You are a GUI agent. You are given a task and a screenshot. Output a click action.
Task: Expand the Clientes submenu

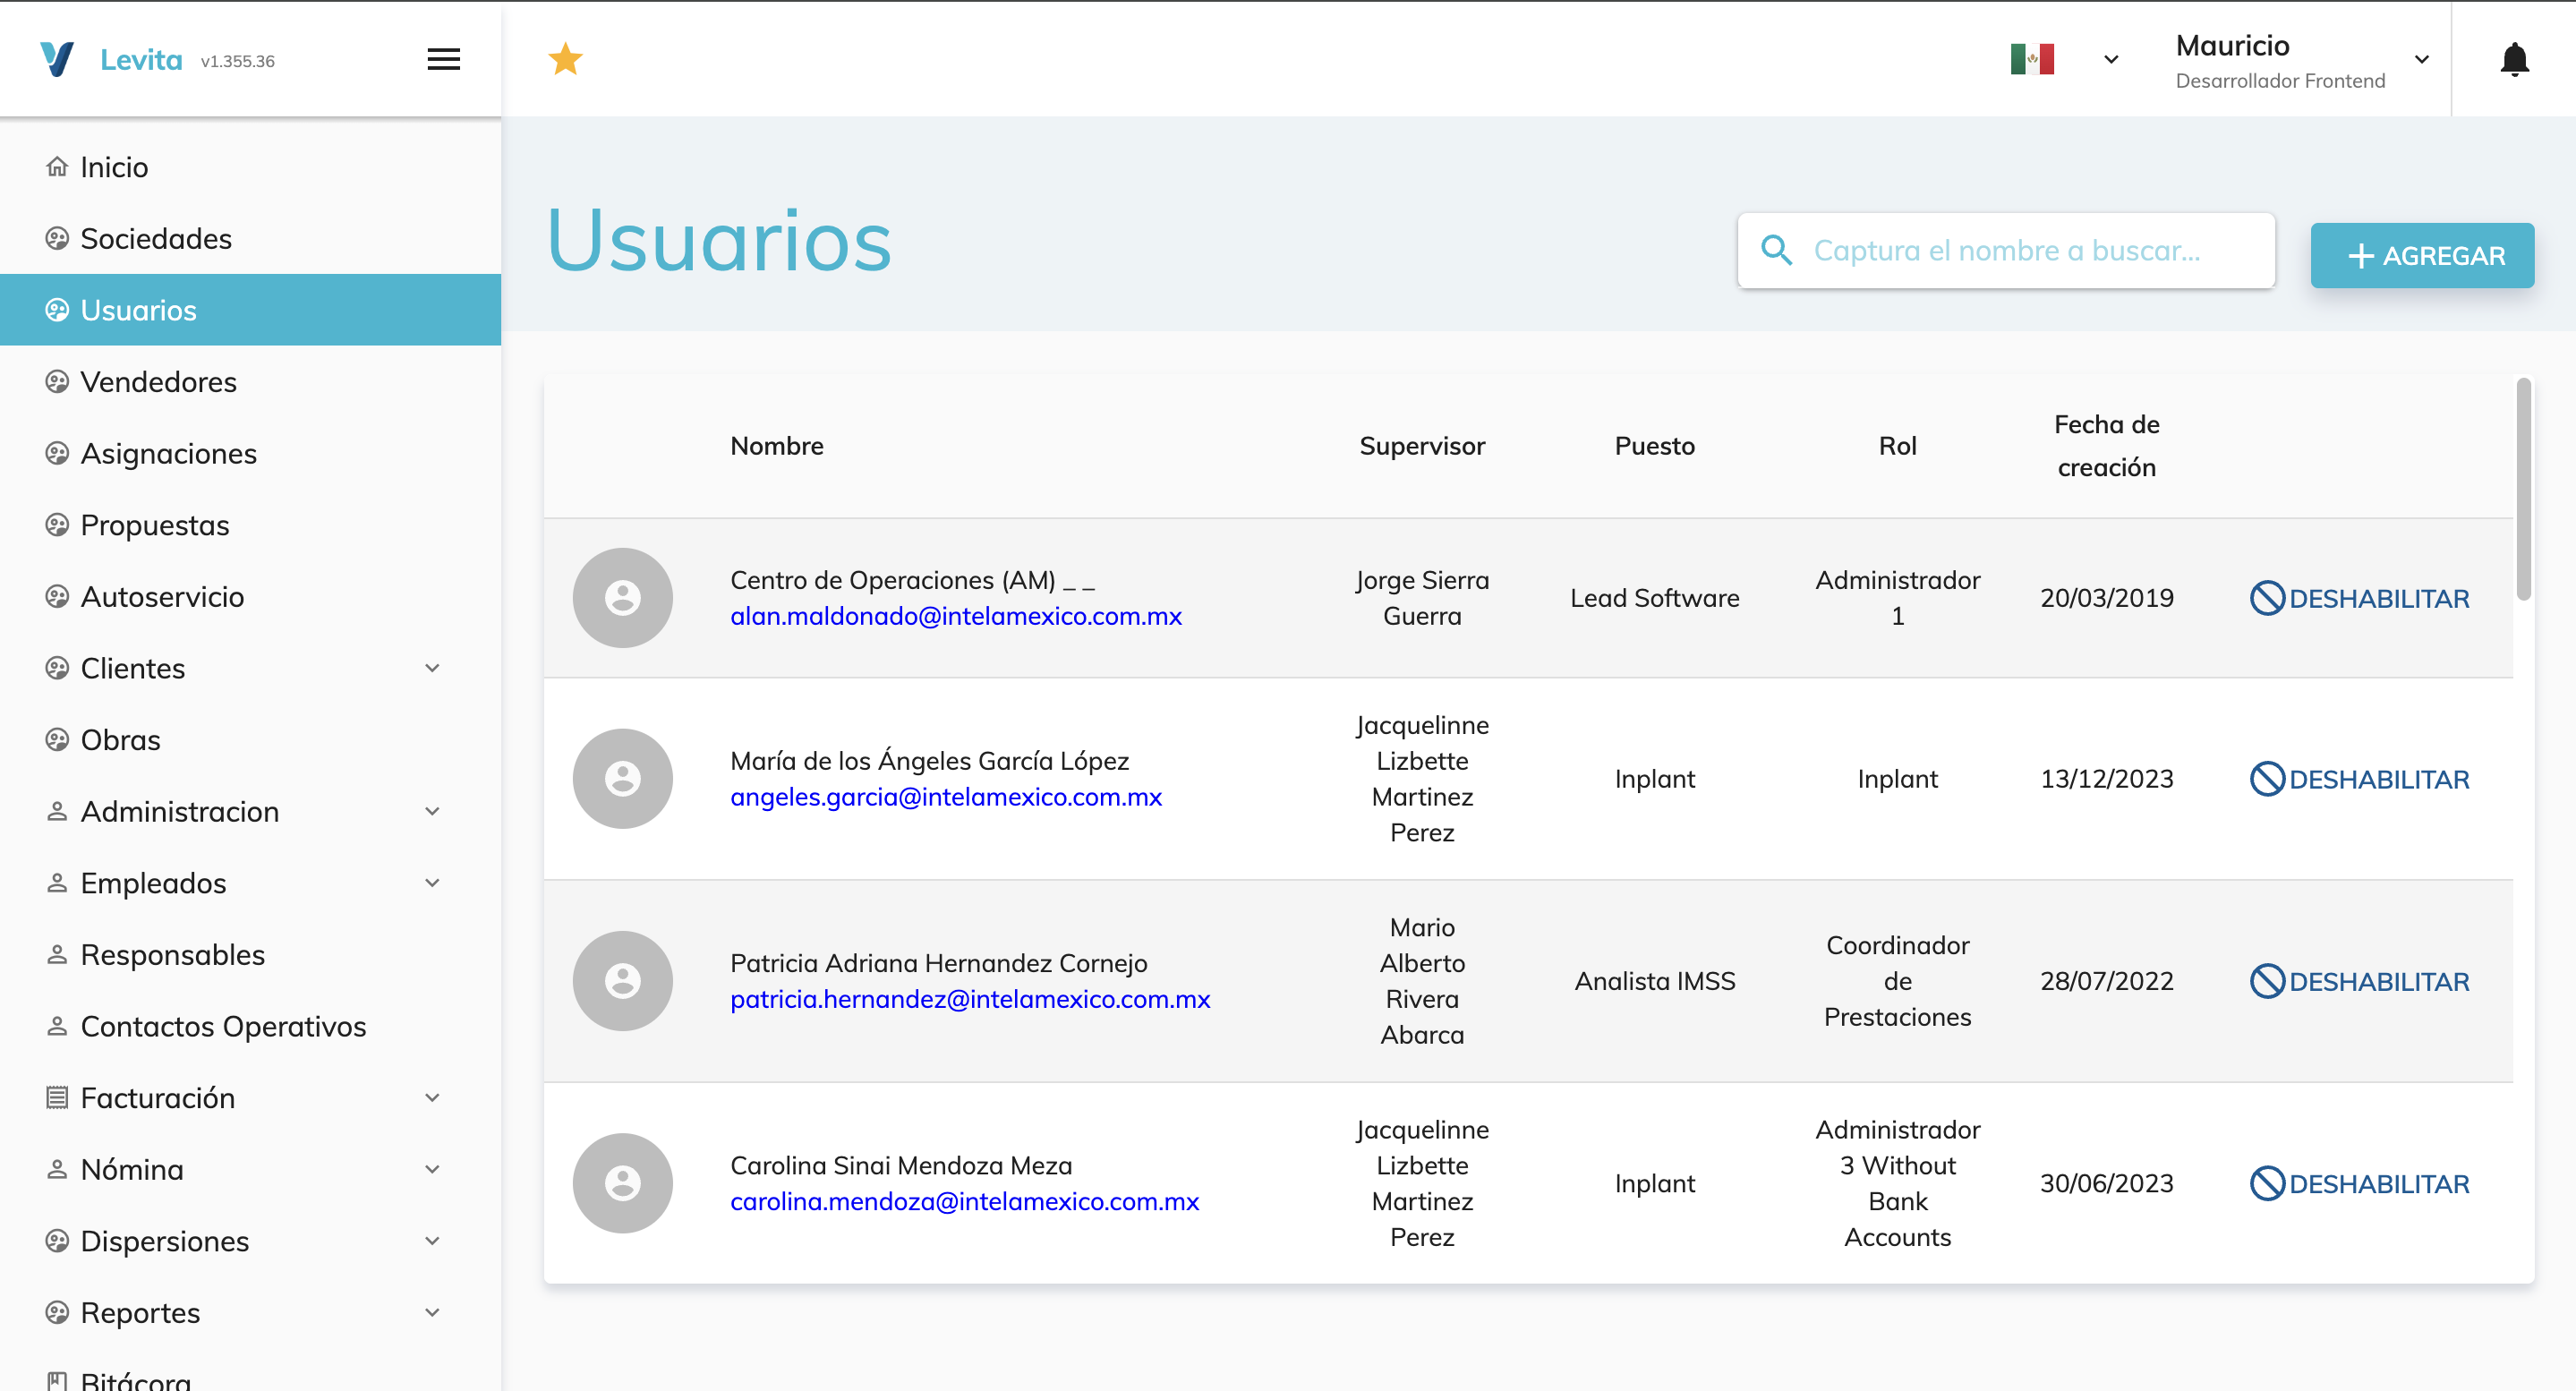point(432,668)
